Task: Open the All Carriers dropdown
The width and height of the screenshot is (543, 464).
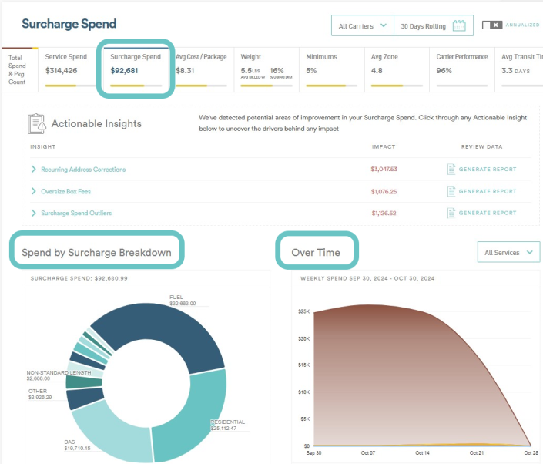Action: pyautogui.click(x=363, y=25)
